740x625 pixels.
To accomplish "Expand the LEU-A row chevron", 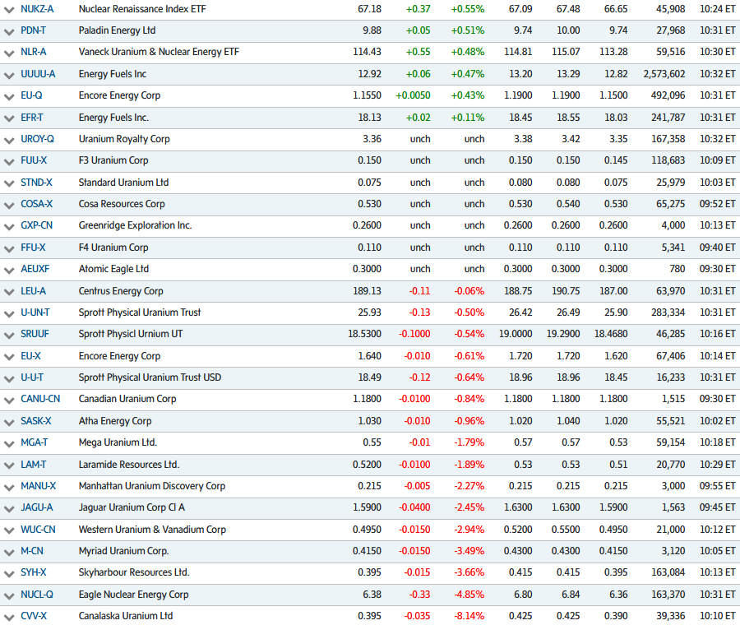I will (x=9, y=292).
